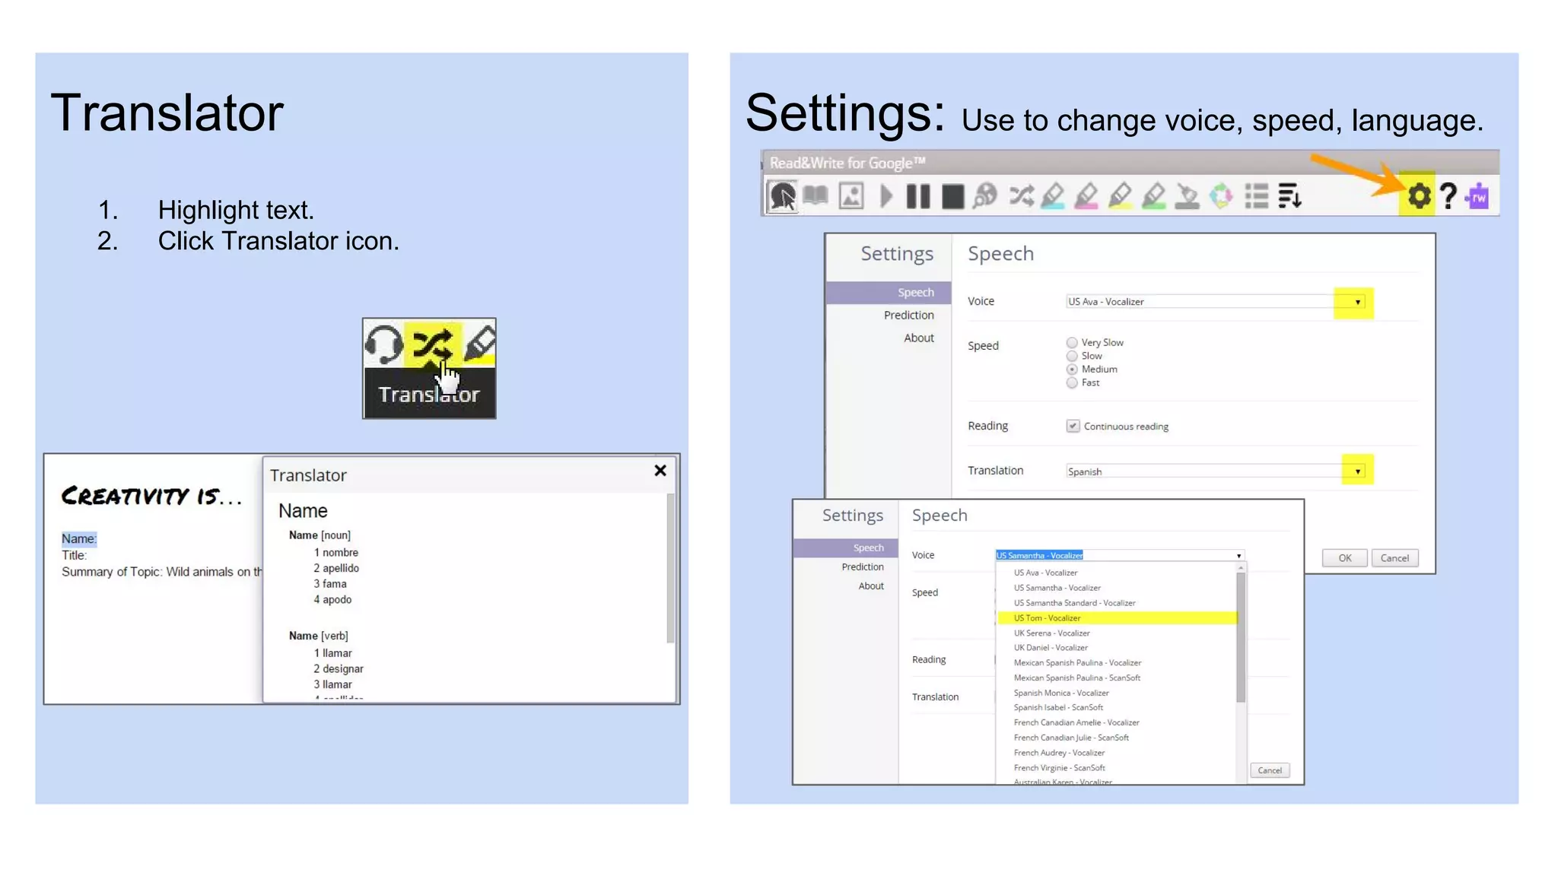Select the yellow highlighter tool
Image resolution: width=1558 pixels, height=876 pixels.
1121,196
